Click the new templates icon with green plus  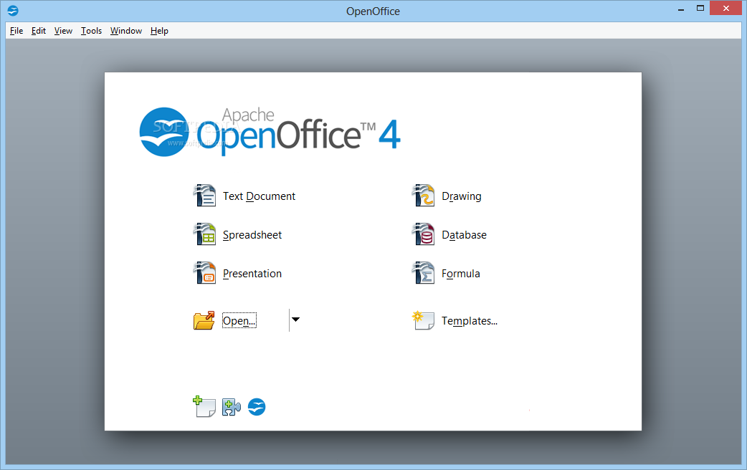[204, 407]
